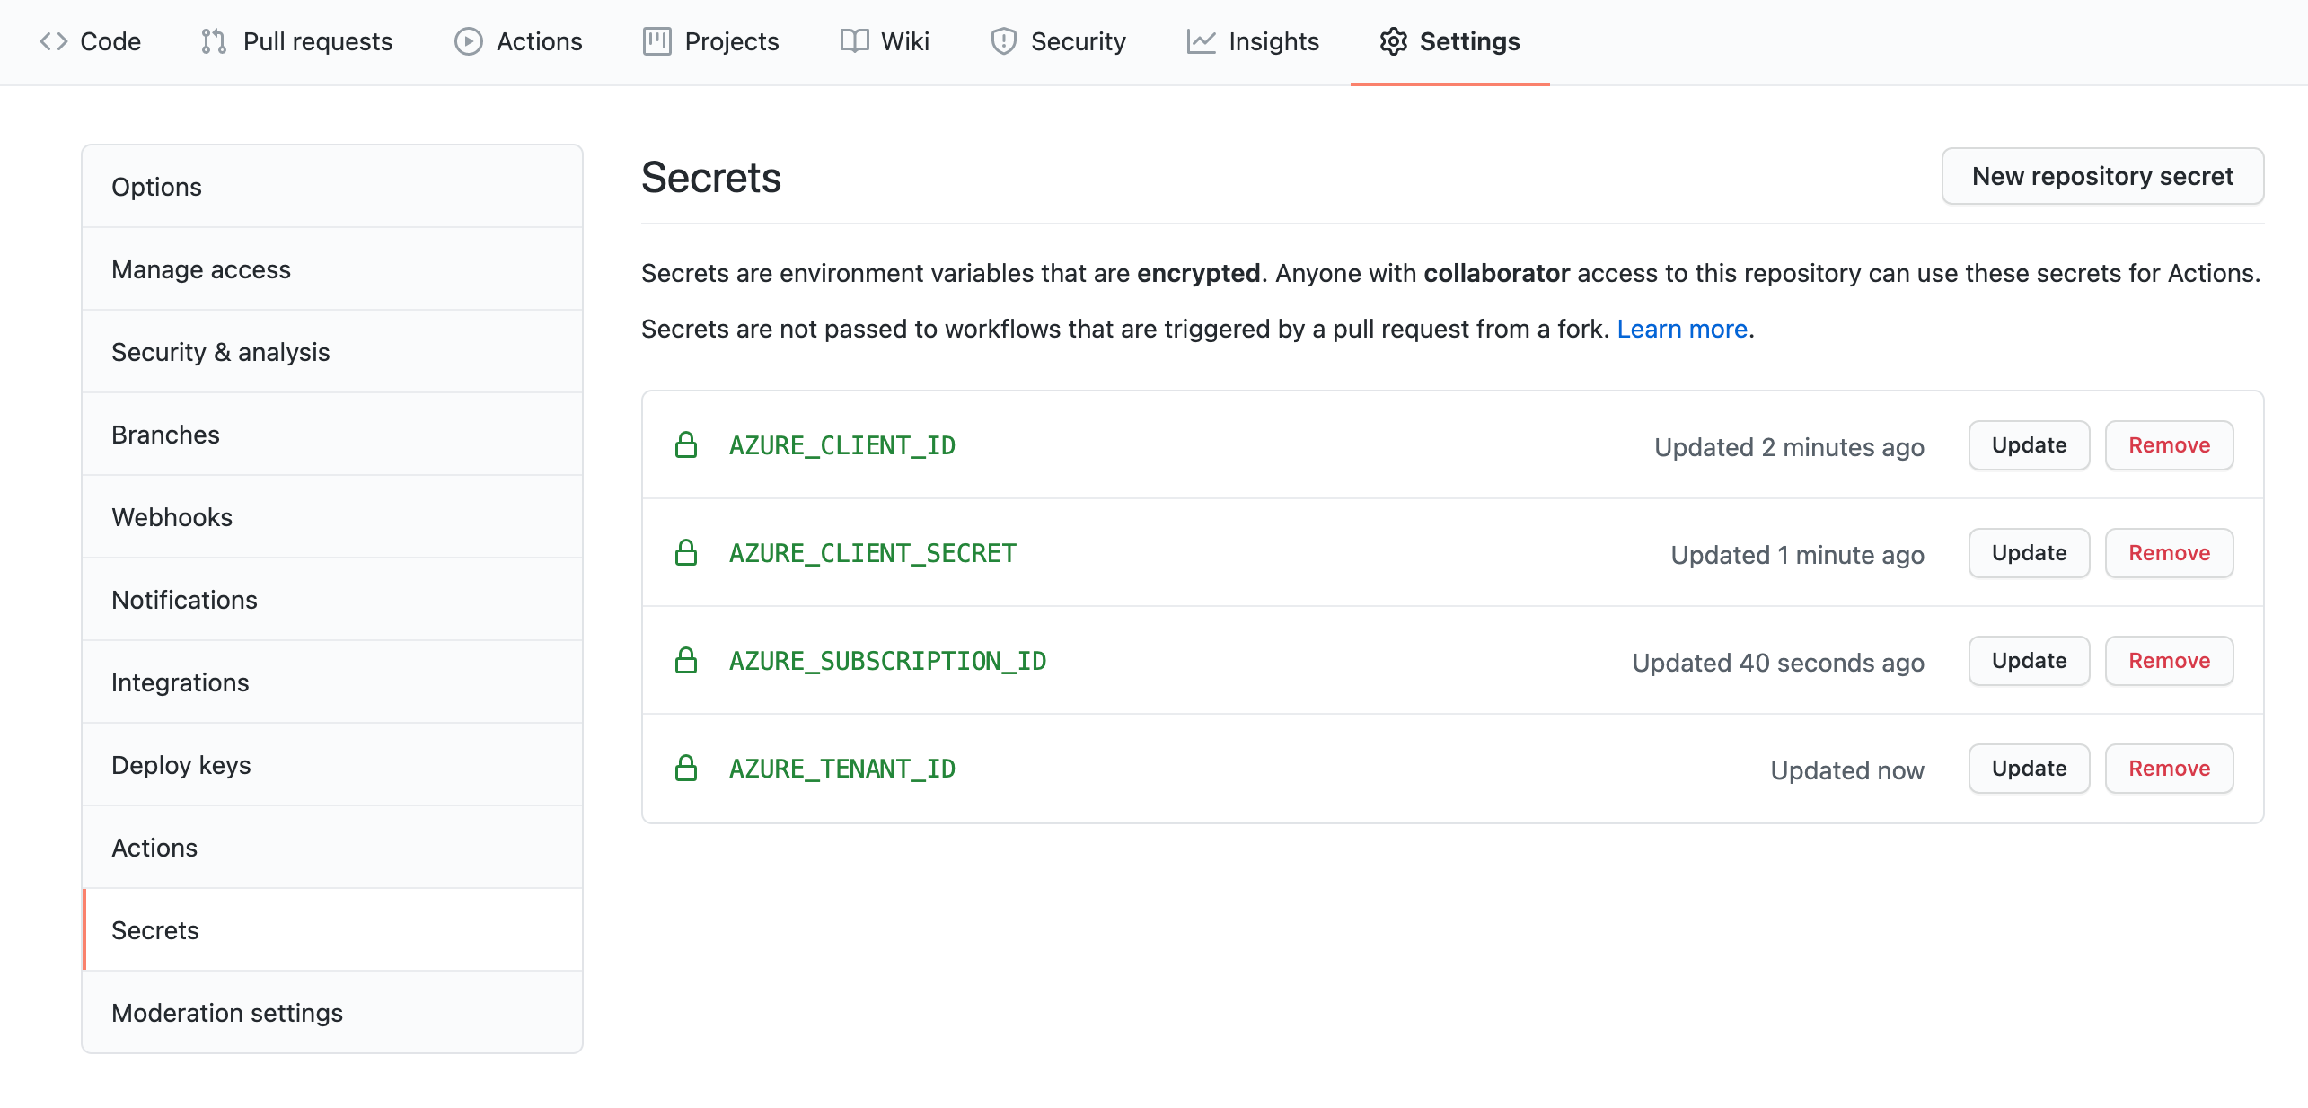Click the lock icon for AZURE_TENANT_ID
2308x1108 pixels.
(x=684, y=767)
